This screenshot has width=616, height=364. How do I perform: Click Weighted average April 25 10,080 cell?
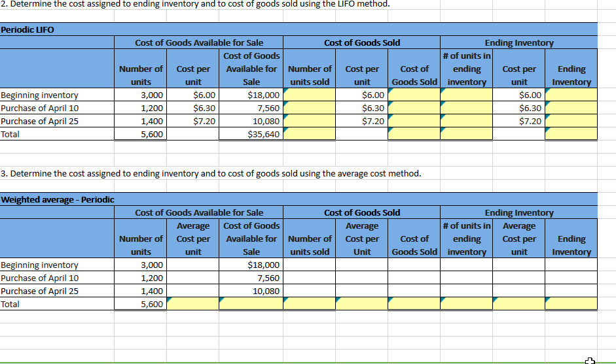(251, 291)
